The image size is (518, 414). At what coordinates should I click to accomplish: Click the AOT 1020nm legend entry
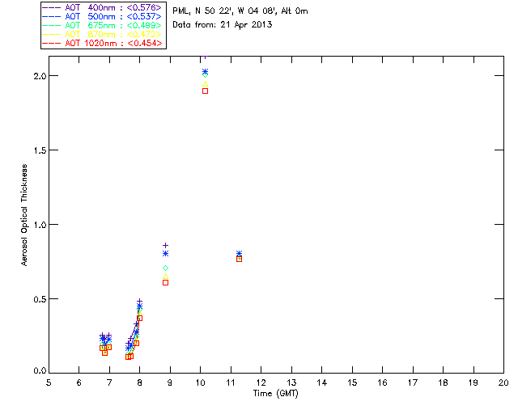coord(103,43)
